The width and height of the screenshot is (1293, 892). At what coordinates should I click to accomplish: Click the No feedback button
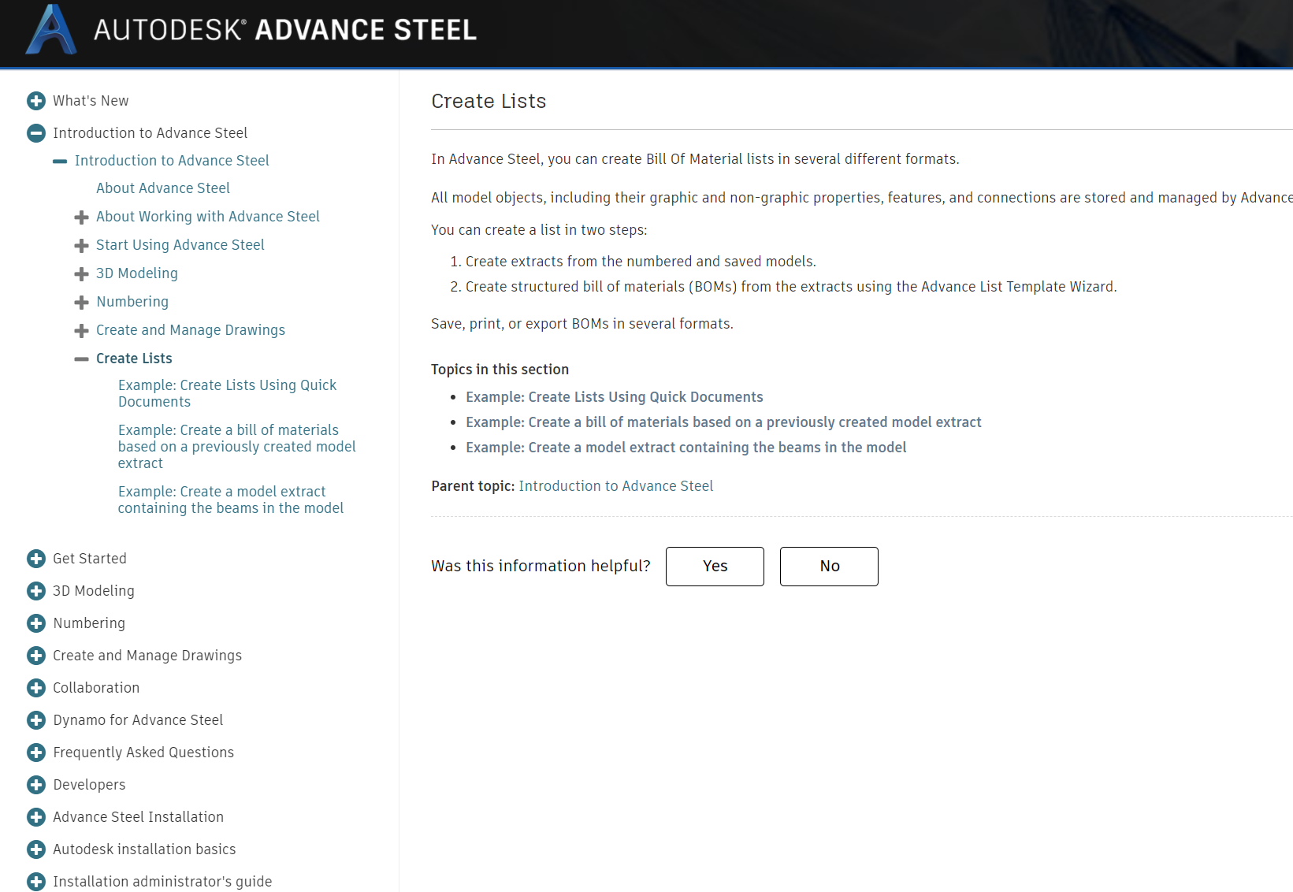828,566
